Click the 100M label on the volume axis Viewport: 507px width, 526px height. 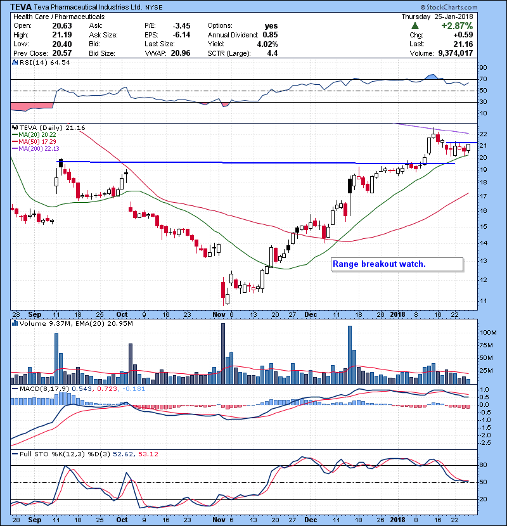click(x=488, y=333)
